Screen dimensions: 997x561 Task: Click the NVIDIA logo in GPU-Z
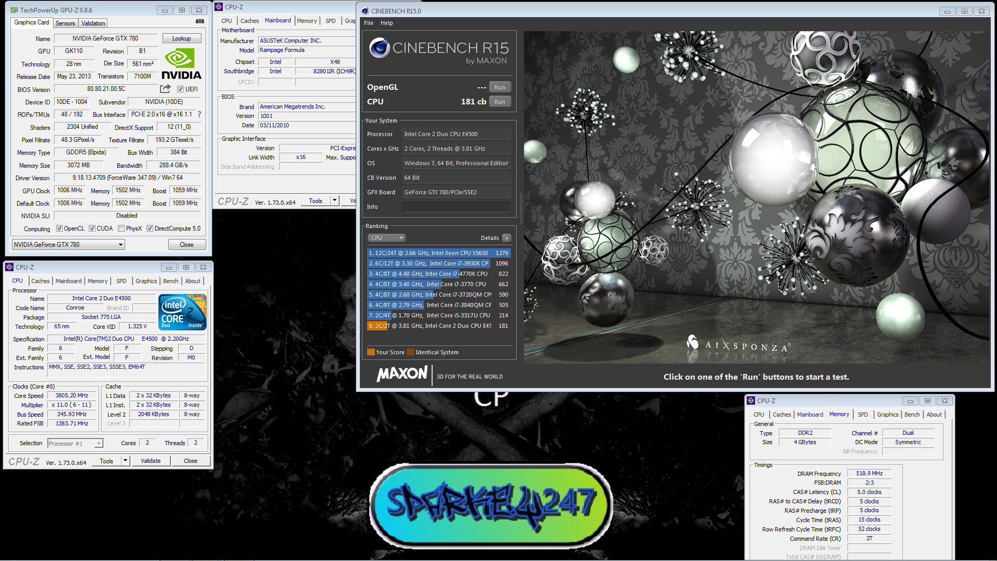[x=181, y=64]
